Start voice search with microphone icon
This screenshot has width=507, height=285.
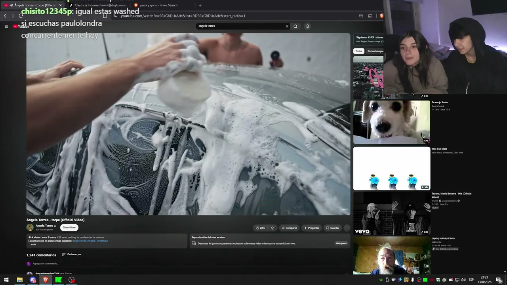[x=307, y=27]
